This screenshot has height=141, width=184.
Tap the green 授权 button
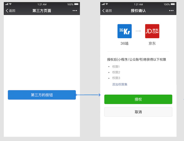click(138, 99)
